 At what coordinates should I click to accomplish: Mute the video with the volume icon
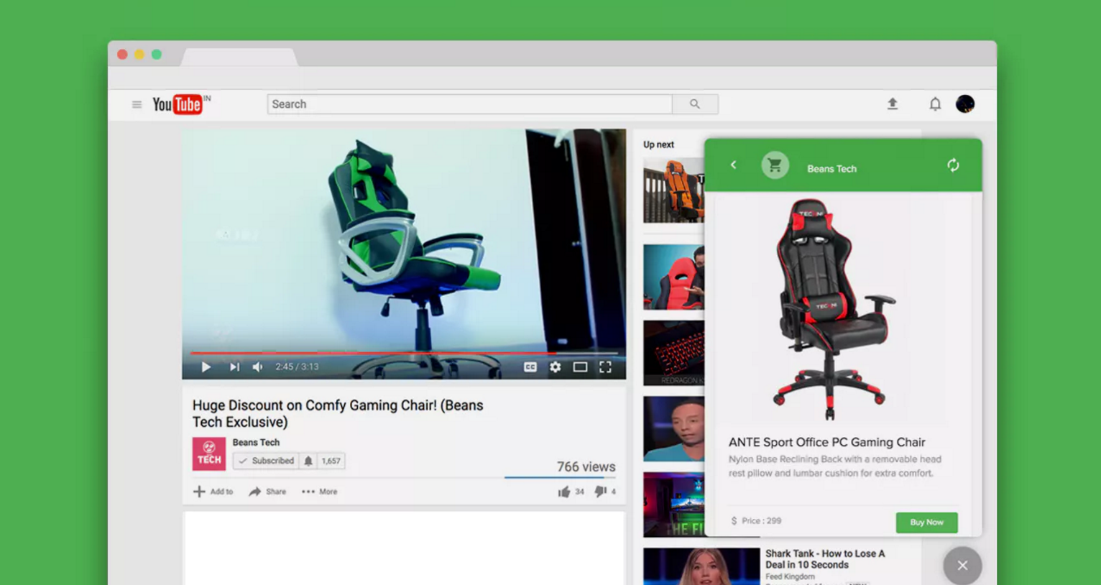click(257, 367)
